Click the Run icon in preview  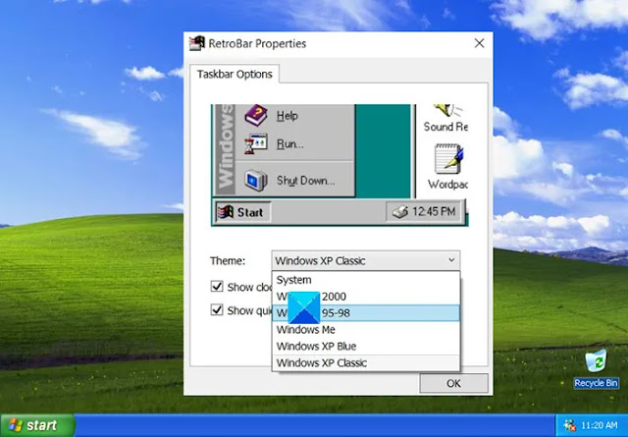256,144
